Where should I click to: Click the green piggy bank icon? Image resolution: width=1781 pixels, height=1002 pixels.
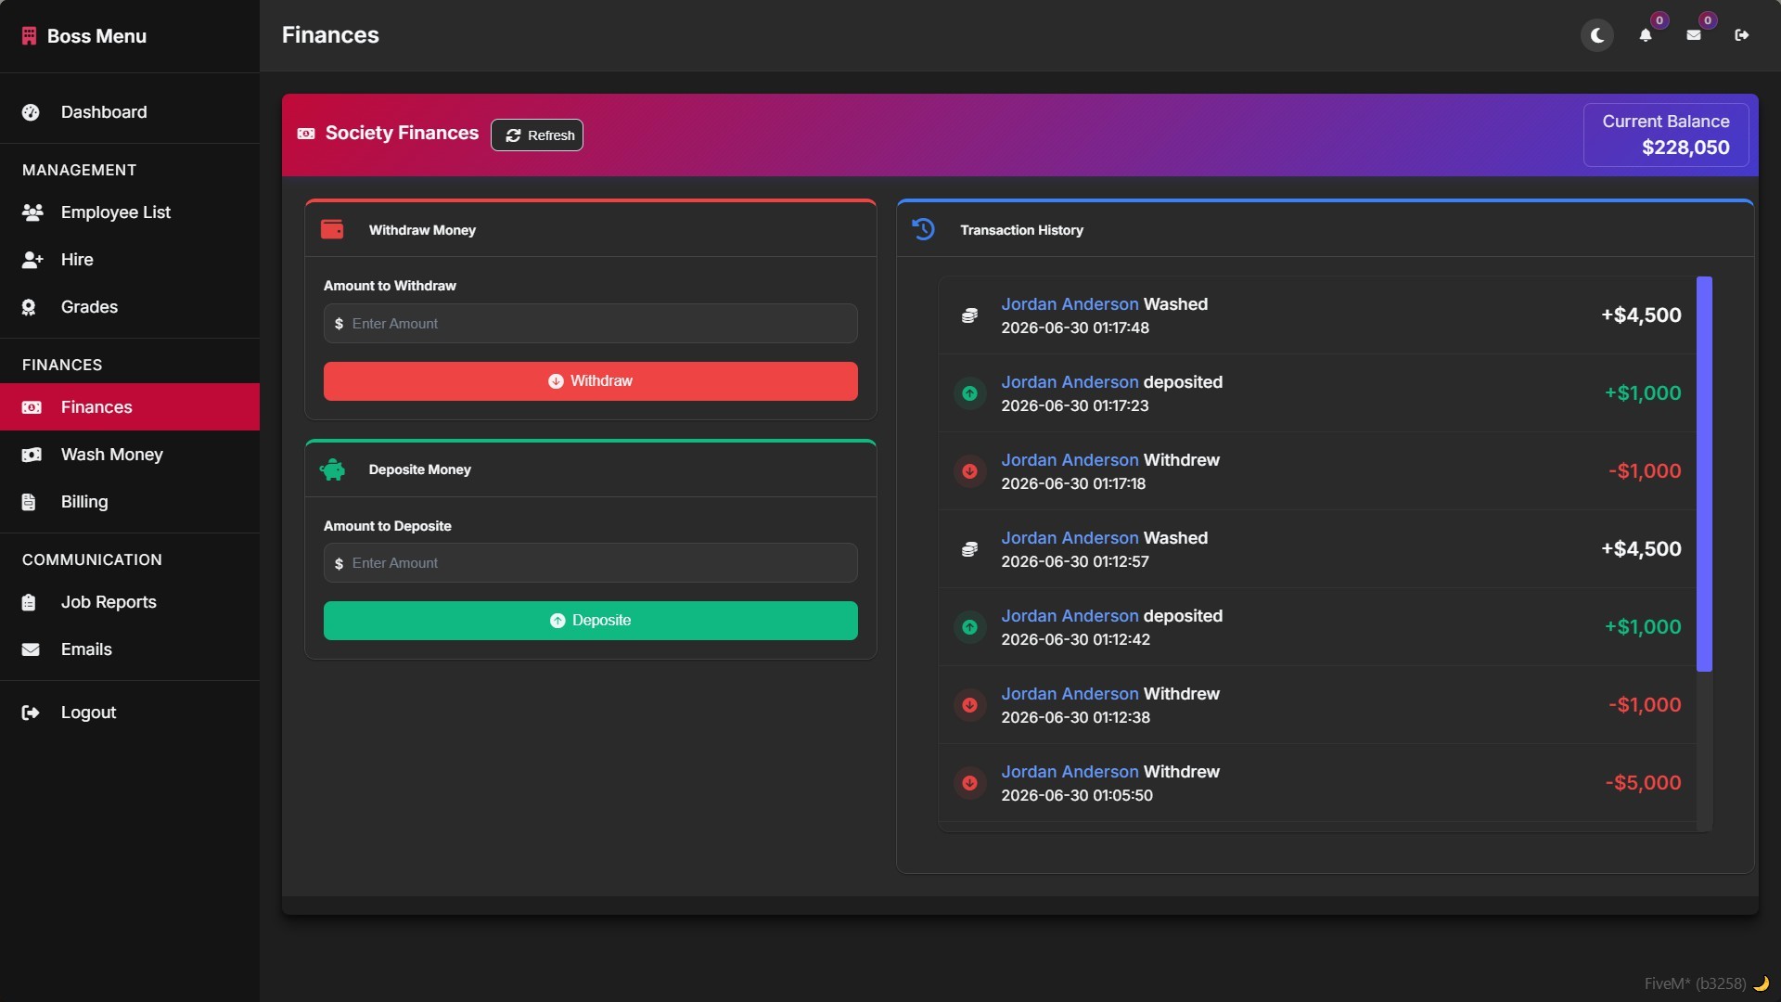(332, 469)
